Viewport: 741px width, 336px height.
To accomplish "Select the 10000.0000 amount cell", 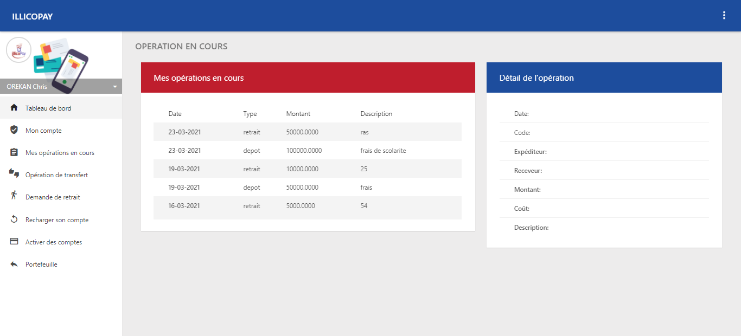I will tap(302, 169).
